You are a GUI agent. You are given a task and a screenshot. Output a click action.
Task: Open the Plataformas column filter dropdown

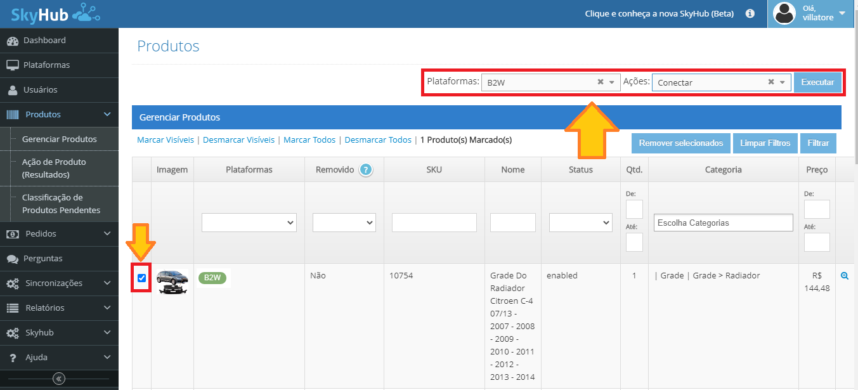tap(249, 223)
